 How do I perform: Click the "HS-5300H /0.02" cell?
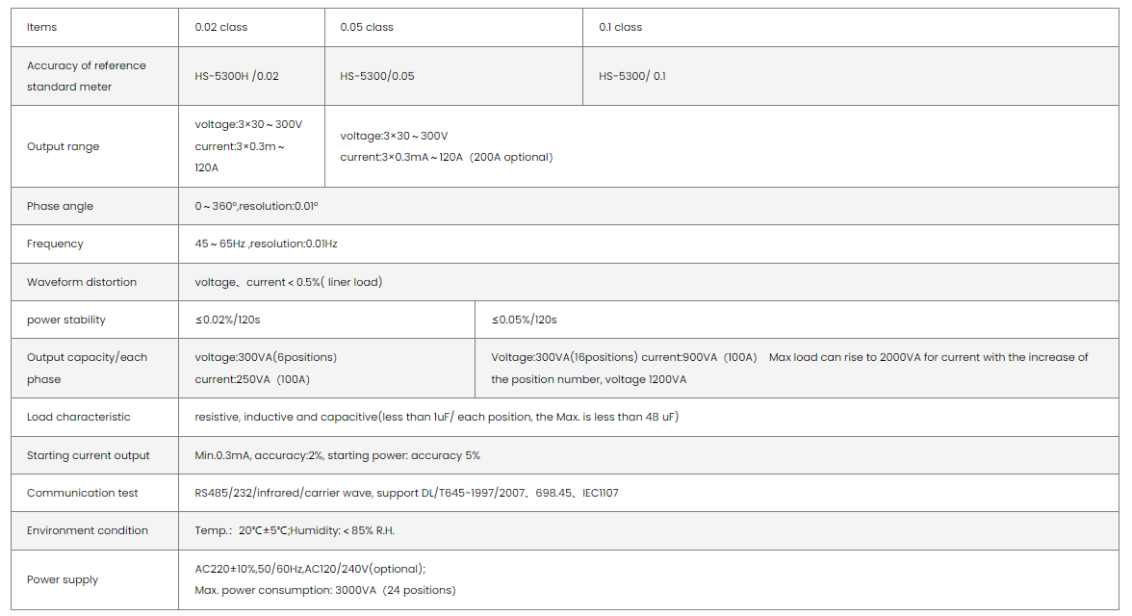pyautogui.click(x=237, y=76)
